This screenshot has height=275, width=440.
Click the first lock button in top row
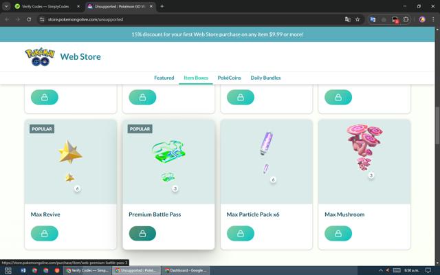tap(44, 98)
